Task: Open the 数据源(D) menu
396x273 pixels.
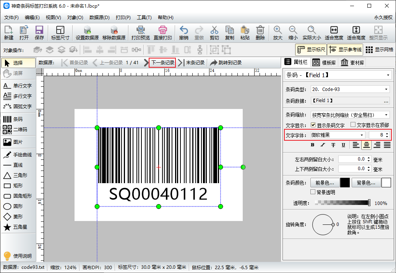Action: tap(99, 18)
